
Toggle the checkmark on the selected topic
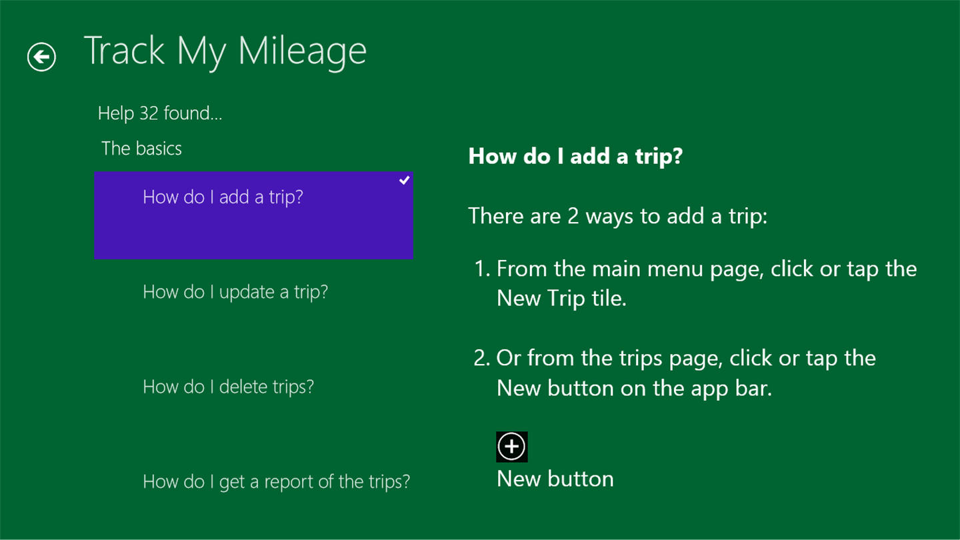404,180
